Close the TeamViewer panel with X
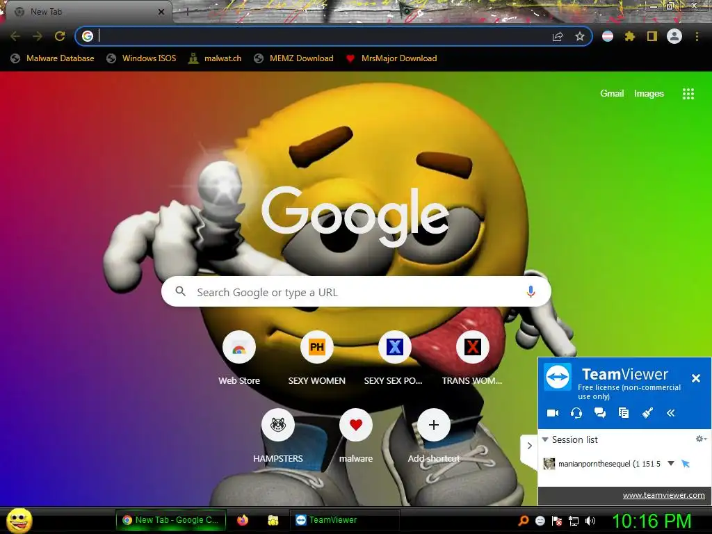Viewport: 712px width, 534px height. pyautogui.click(x=695, y=378)
